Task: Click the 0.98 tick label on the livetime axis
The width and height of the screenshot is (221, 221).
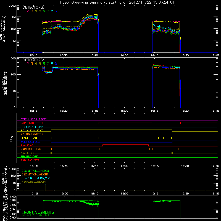Action: click(13, 200)
